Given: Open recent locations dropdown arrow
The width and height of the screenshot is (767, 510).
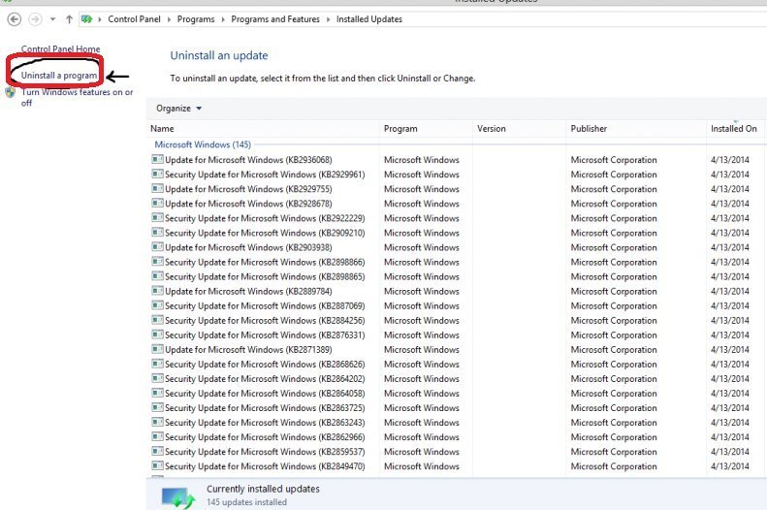Looking at the screenshot, I should (52, 19).
